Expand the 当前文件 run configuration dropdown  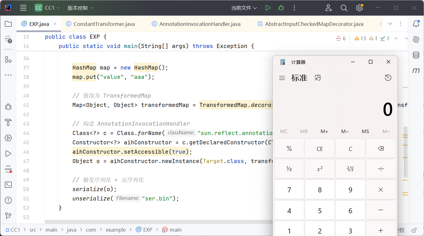(x=244, y=8)
